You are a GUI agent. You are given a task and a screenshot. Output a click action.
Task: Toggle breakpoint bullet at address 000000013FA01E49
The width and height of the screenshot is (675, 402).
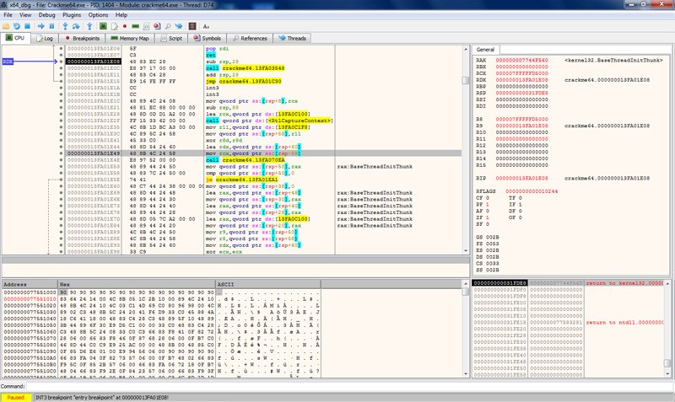click(x=61, y=153)
